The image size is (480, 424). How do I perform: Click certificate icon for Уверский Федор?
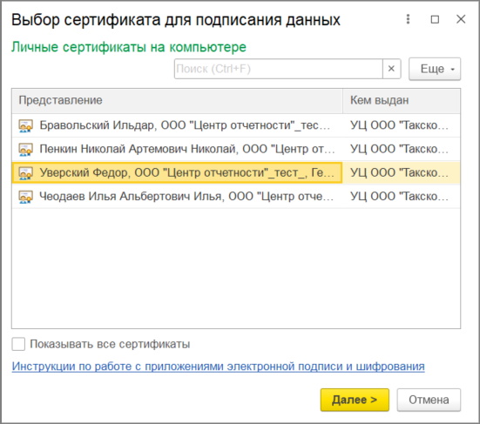(25, 173)
